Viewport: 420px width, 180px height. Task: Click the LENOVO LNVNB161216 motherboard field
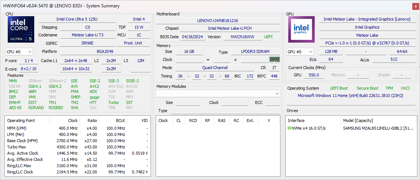pyautogui.click(x=218, y=21)
